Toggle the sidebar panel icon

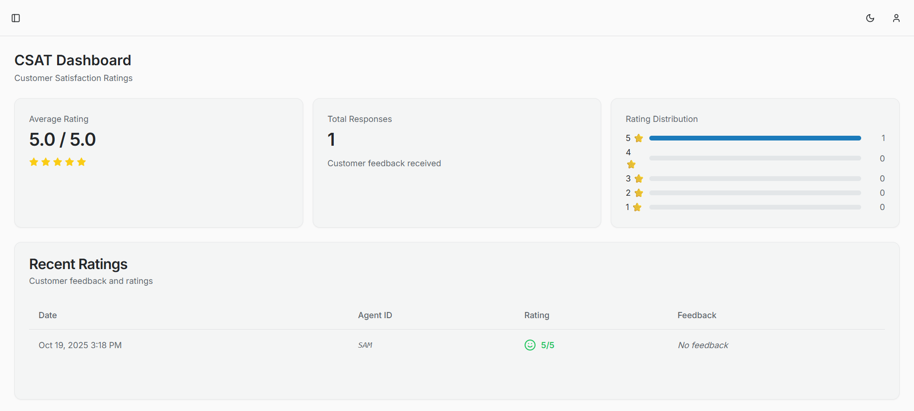pos(16,18)
